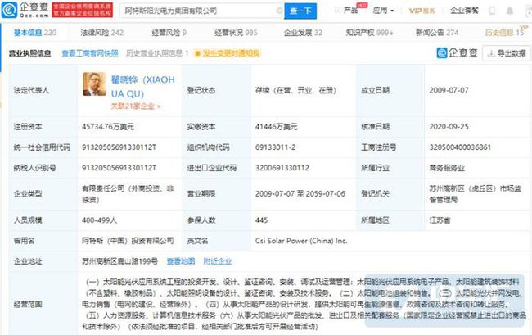Select staff size 400-499人

click(99, 220)
